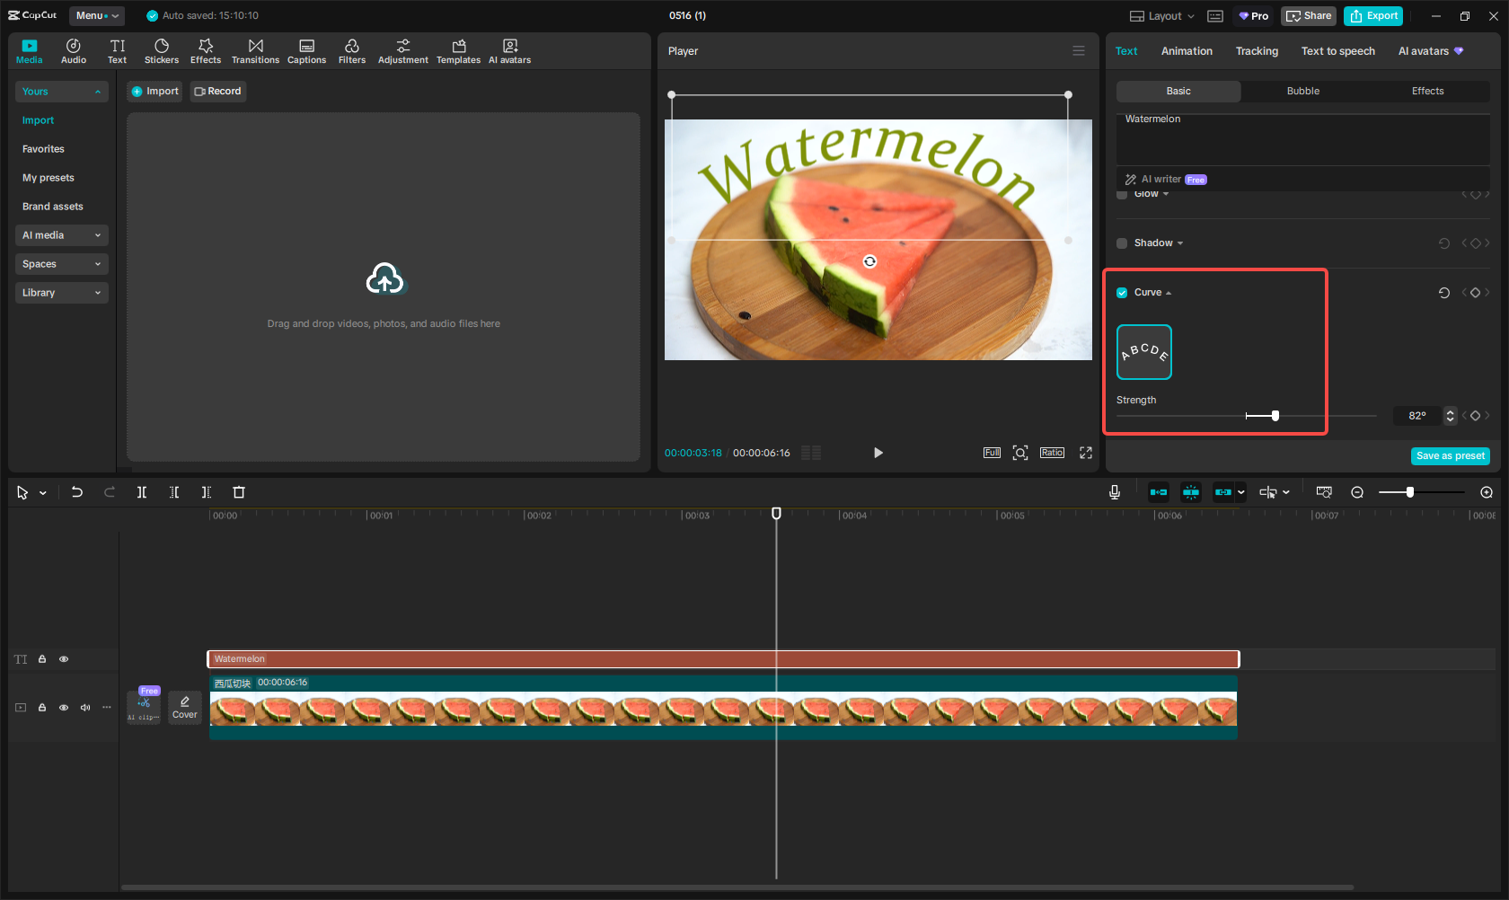
Task: Open the Transitions panel
Action: tap(255, 51)
